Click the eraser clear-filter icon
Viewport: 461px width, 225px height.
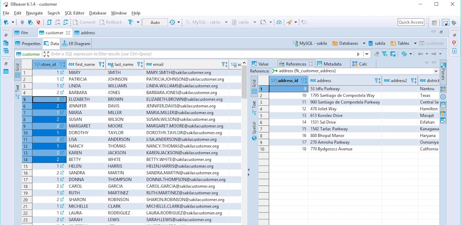[376, 54]
